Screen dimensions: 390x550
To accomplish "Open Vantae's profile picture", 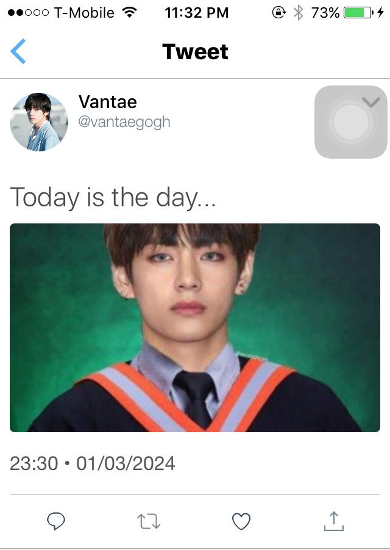I will [x=39, y=122].
